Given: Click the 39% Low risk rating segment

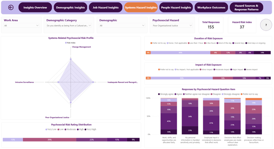Looking at the screenshot, I should tap(49, 140).
